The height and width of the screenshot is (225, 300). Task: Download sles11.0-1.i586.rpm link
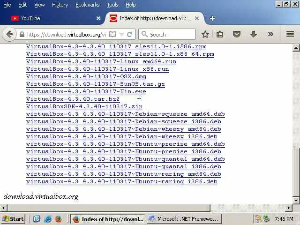116,47
